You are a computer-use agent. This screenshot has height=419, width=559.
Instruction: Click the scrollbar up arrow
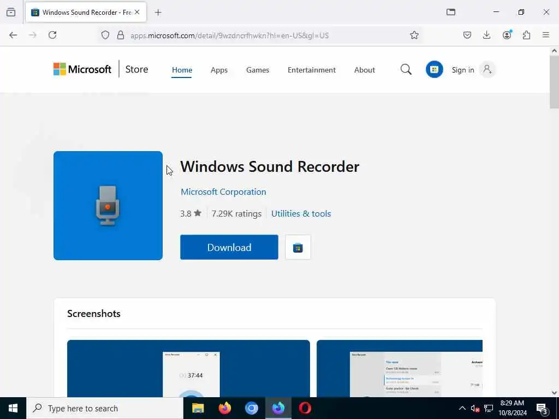click(554, 51)
